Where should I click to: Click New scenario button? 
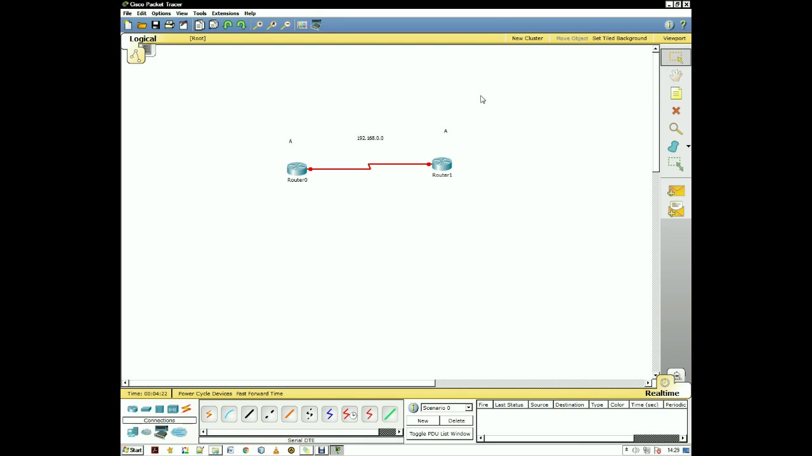click(422, 421)
